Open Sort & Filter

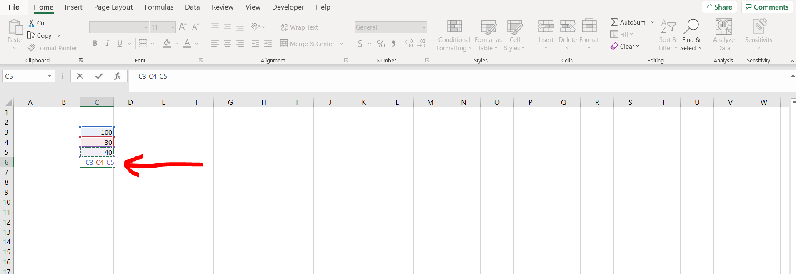point(668,35)
